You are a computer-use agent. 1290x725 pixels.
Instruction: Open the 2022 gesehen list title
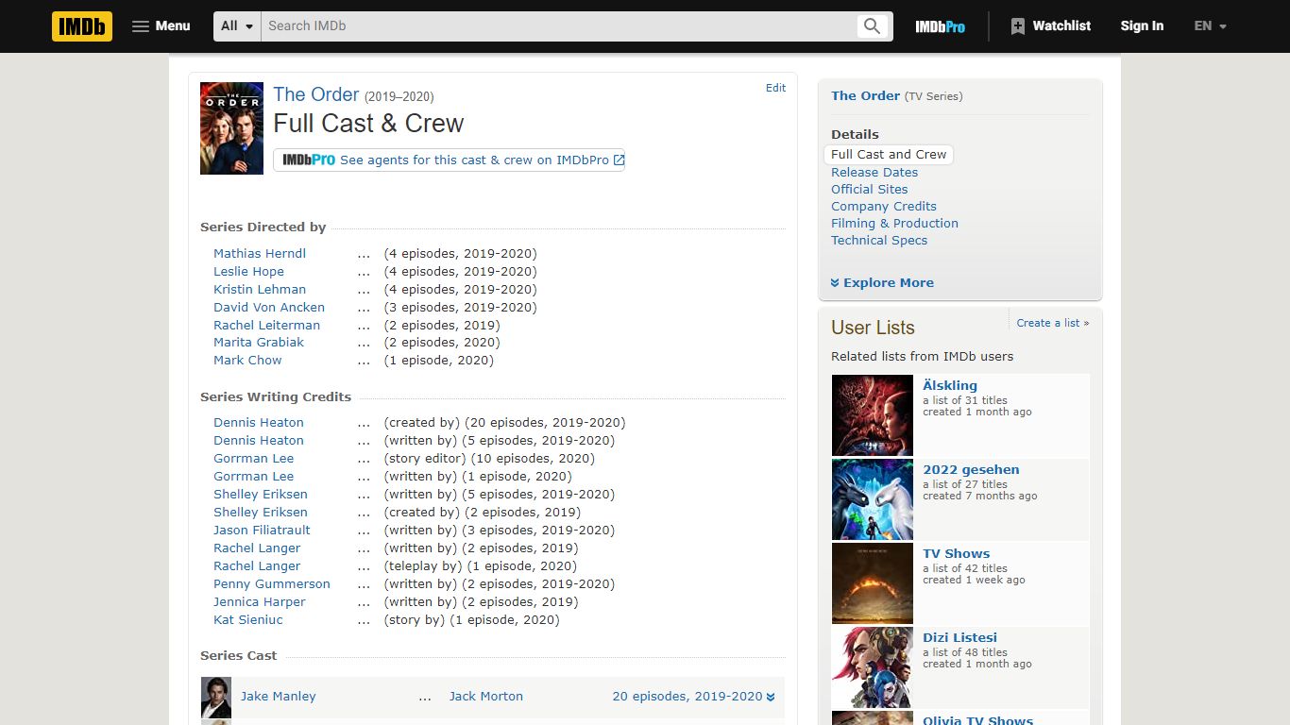point(971,470)
